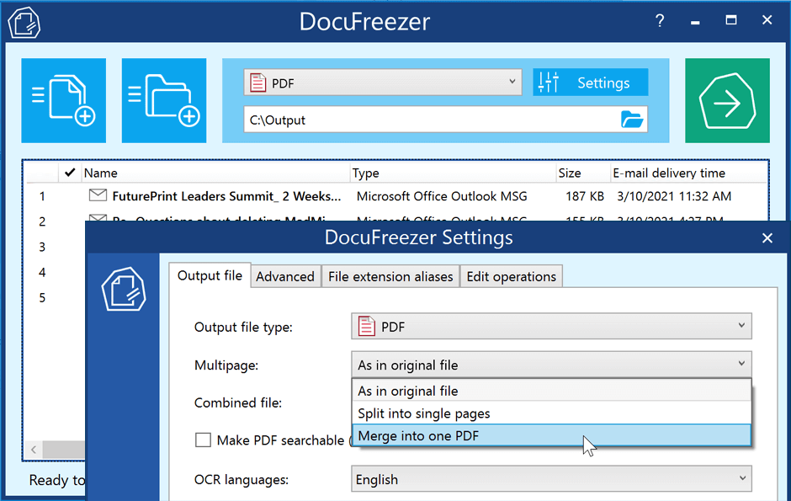Viewport: 791px width, 501px height.
Task: Select 'Merge into one PDF' option
Action: tap(551, 435)
